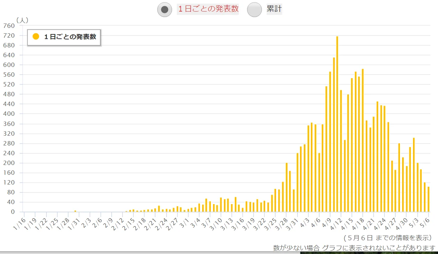This screenshot has width=438, height=254.
Task: Click the 1日ごとの発表数 red label text
Action: click(208, 9)
